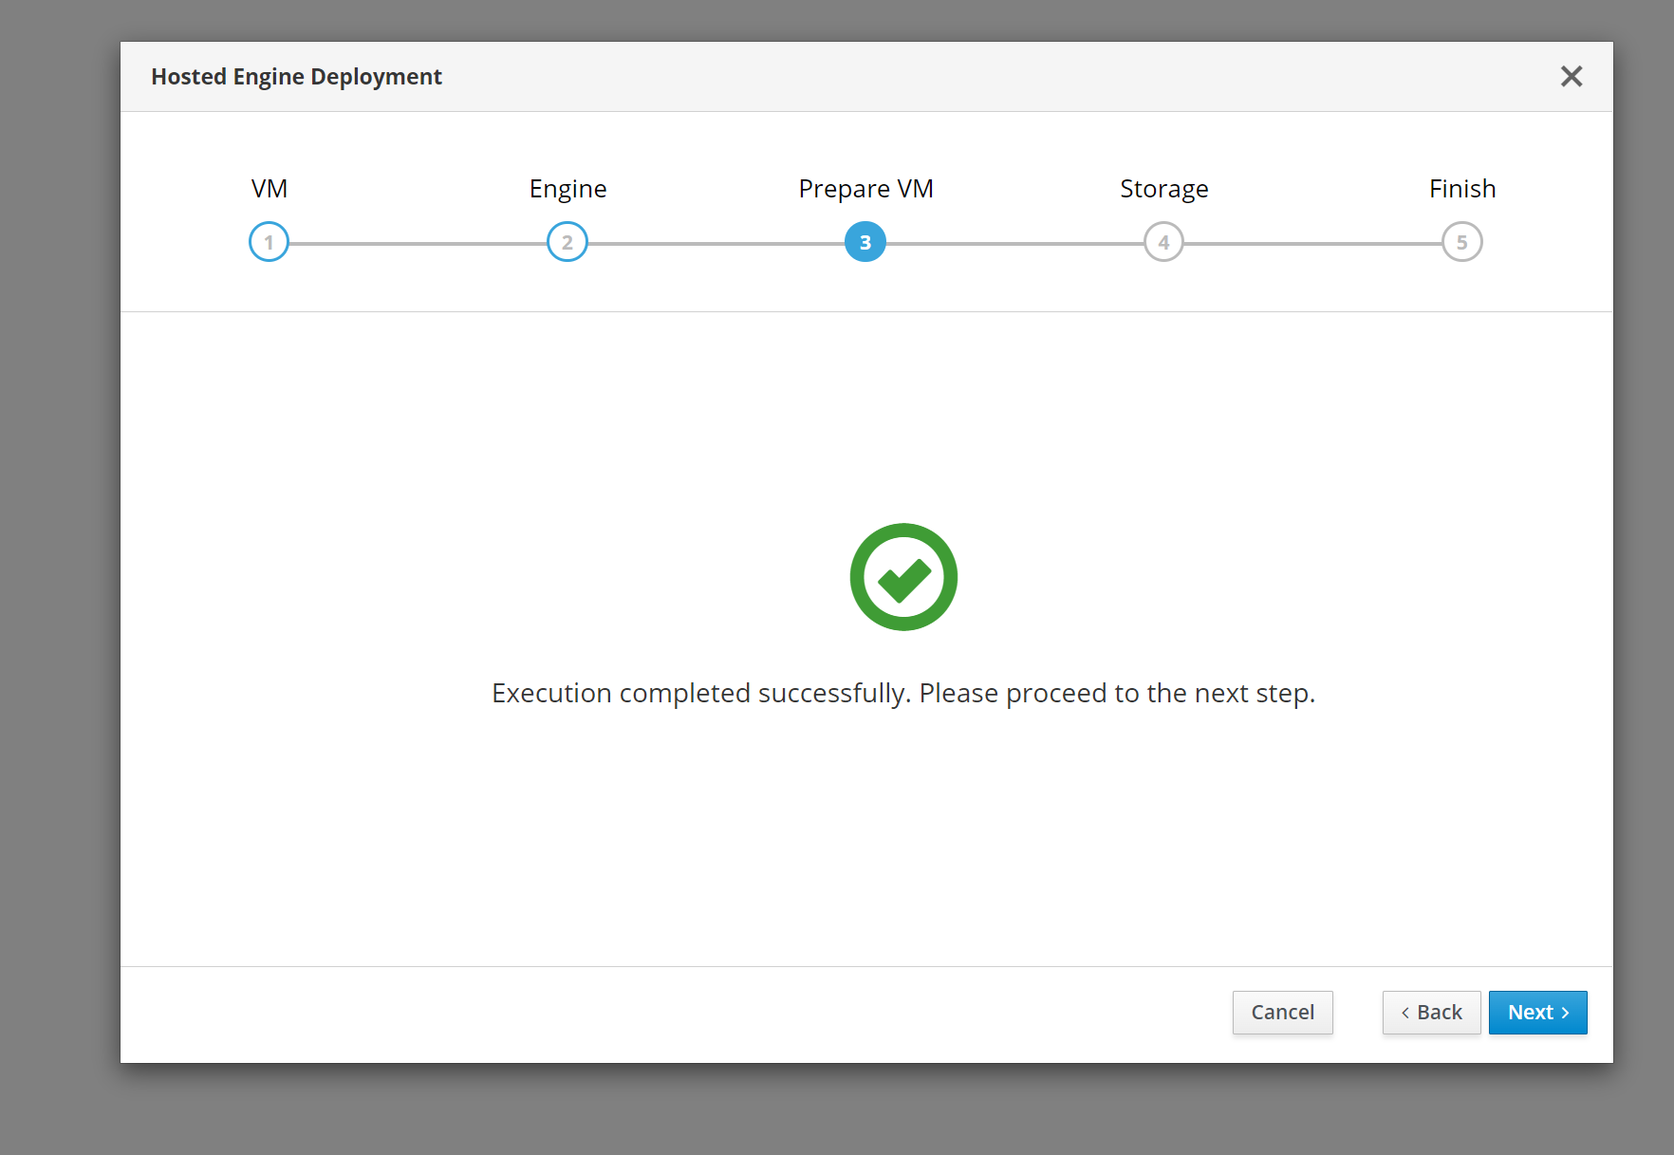Viewport: 1674px width, 1155px height.
Task: Close the Hosted Engine Deployment dialog
Action: pos(1571,77)
